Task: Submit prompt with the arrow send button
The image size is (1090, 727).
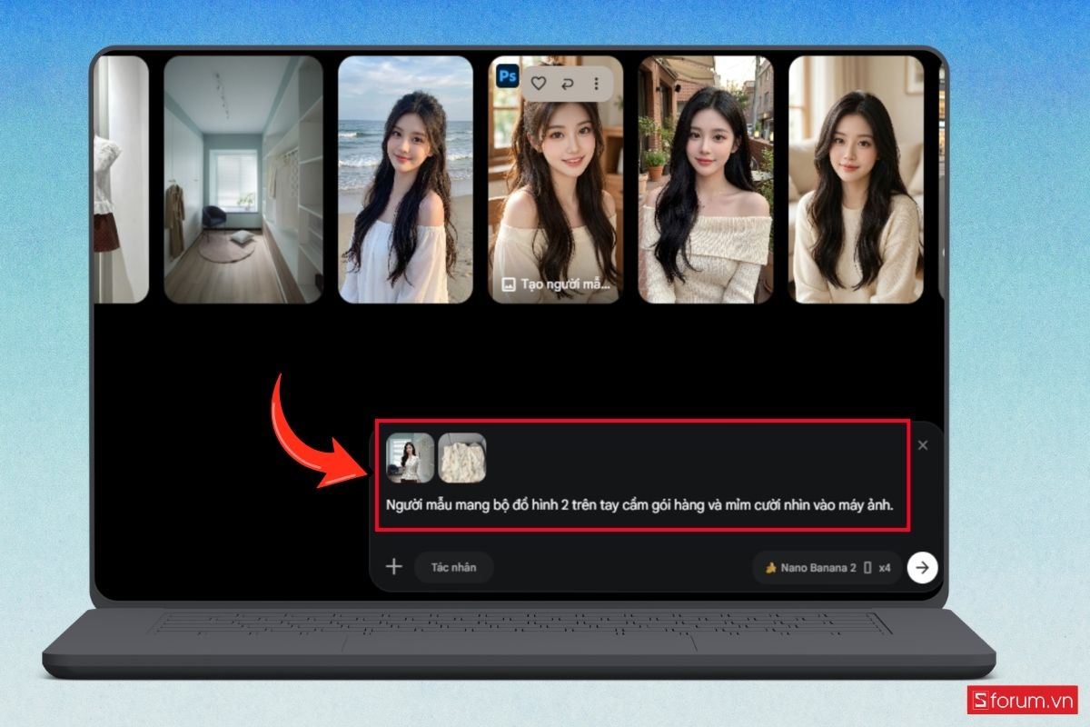Action: click(x=922, y=567)
